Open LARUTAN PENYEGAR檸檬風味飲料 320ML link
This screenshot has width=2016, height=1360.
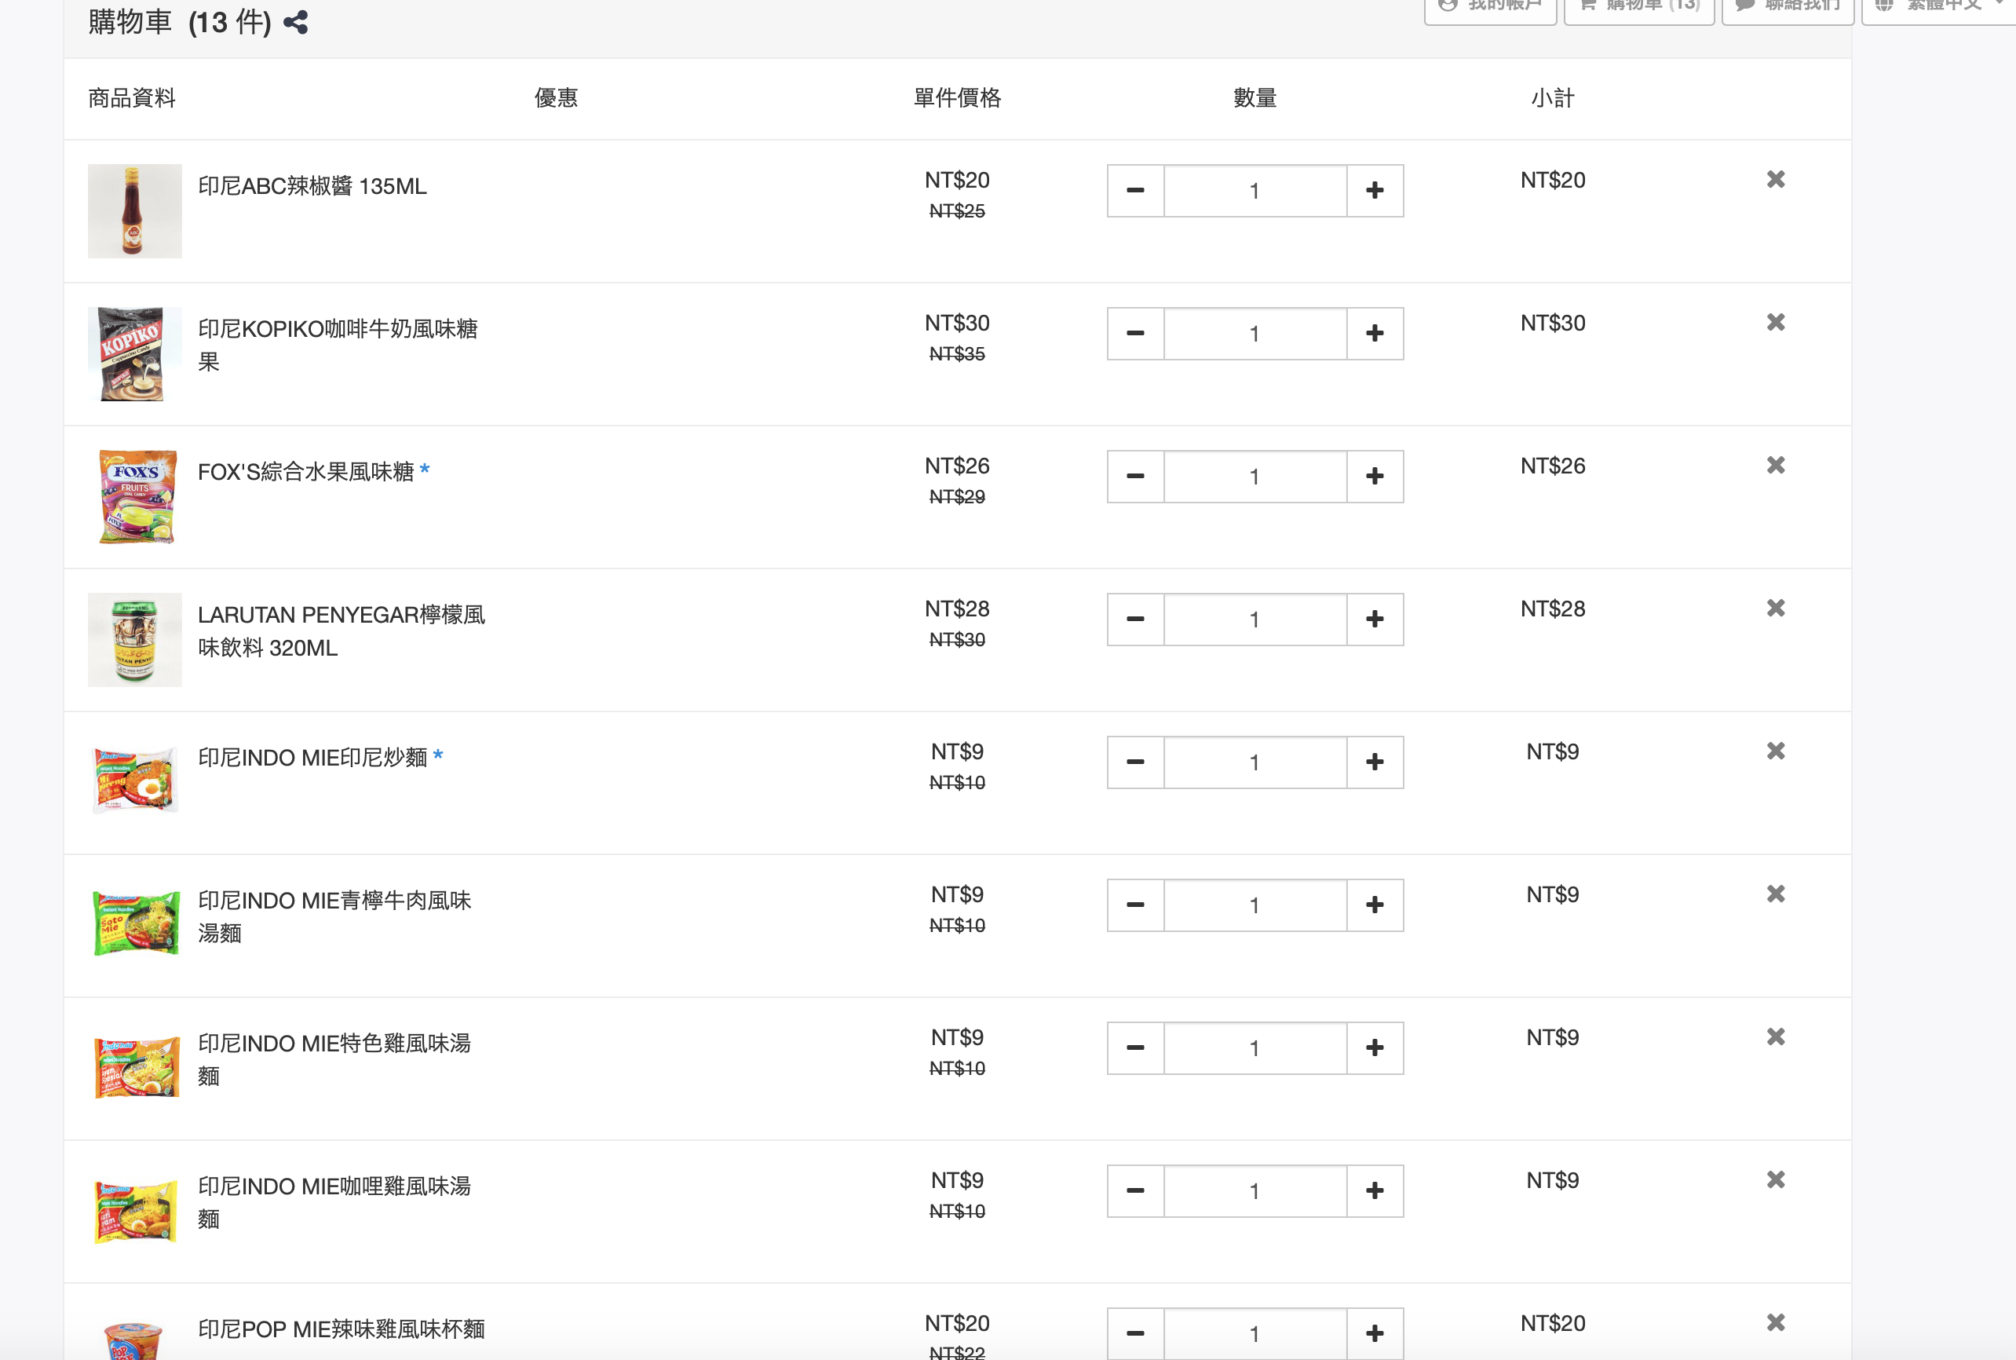[x=341, y=631]
